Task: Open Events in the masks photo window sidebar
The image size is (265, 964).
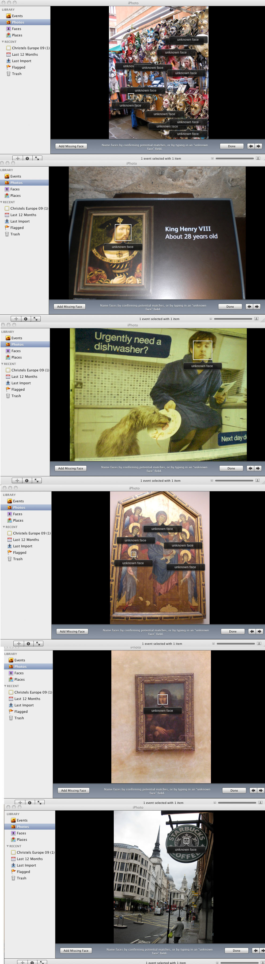Action: pos(17,16)
